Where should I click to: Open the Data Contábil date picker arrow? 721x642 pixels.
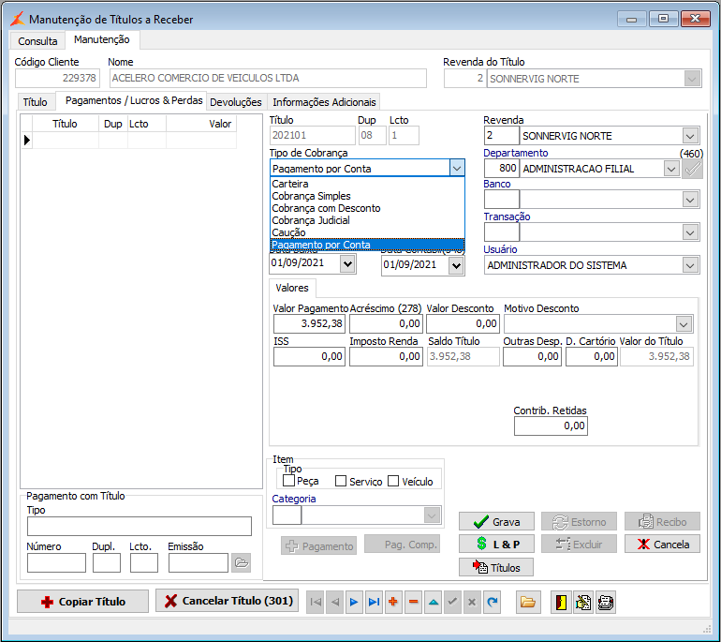click(456, 265)
